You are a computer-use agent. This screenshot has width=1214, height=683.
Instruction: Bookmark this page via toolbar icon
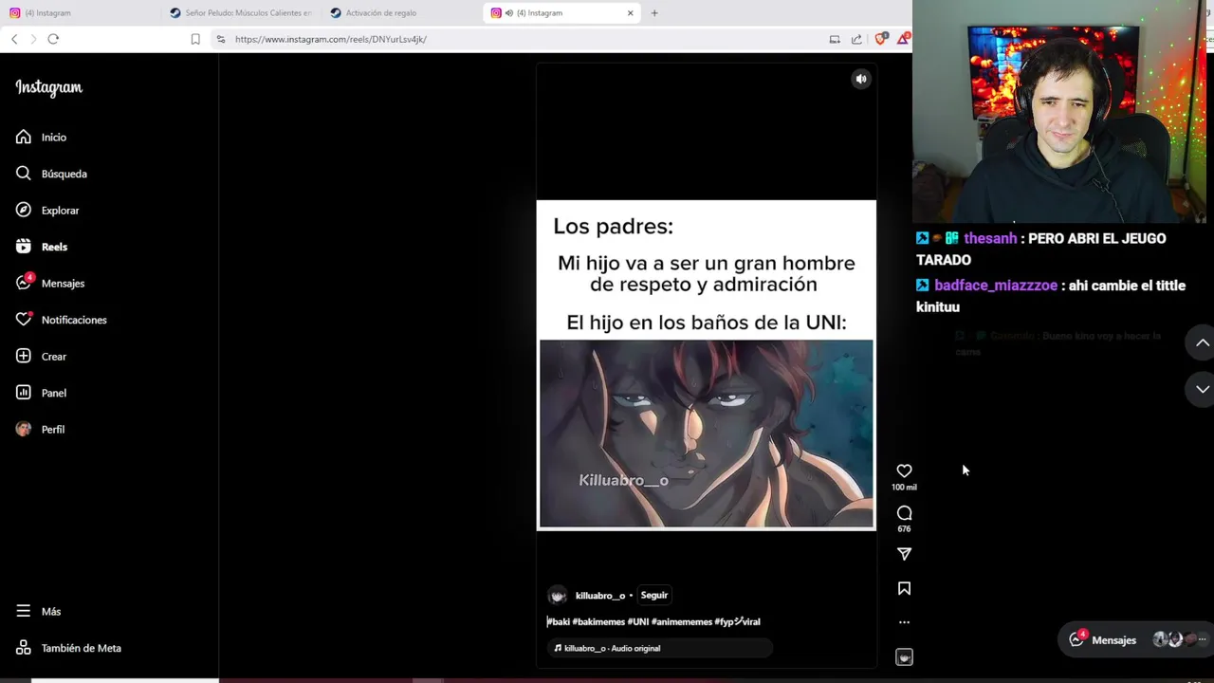[195, 39]
